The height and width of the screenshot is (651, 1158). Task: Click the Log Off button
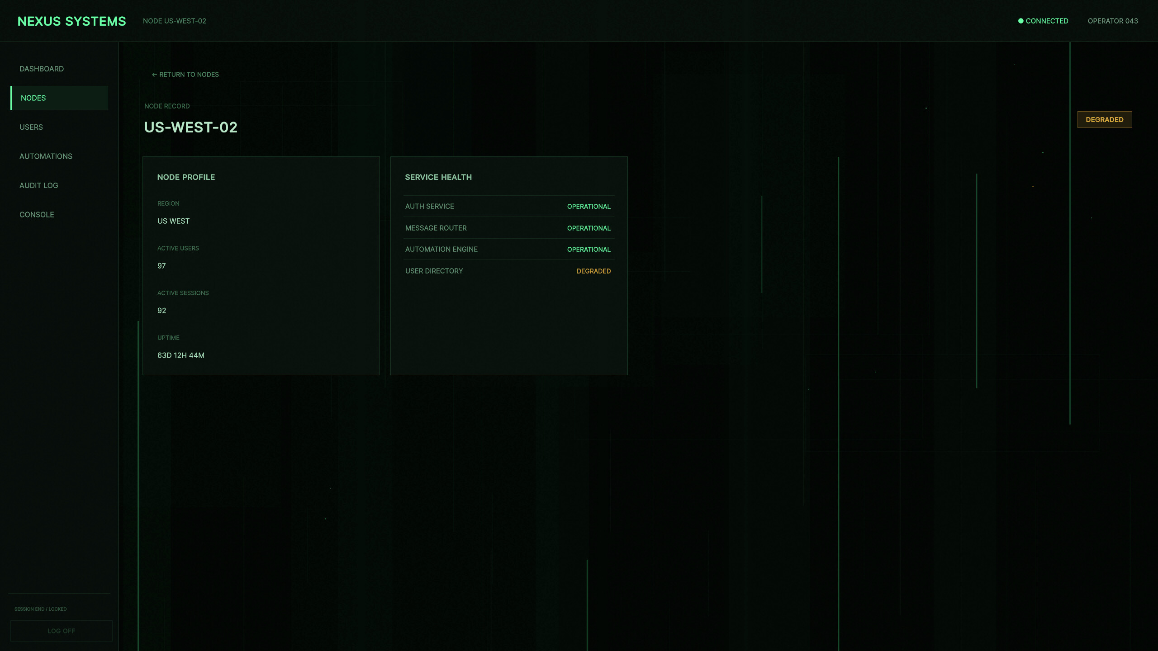point(62,631)
